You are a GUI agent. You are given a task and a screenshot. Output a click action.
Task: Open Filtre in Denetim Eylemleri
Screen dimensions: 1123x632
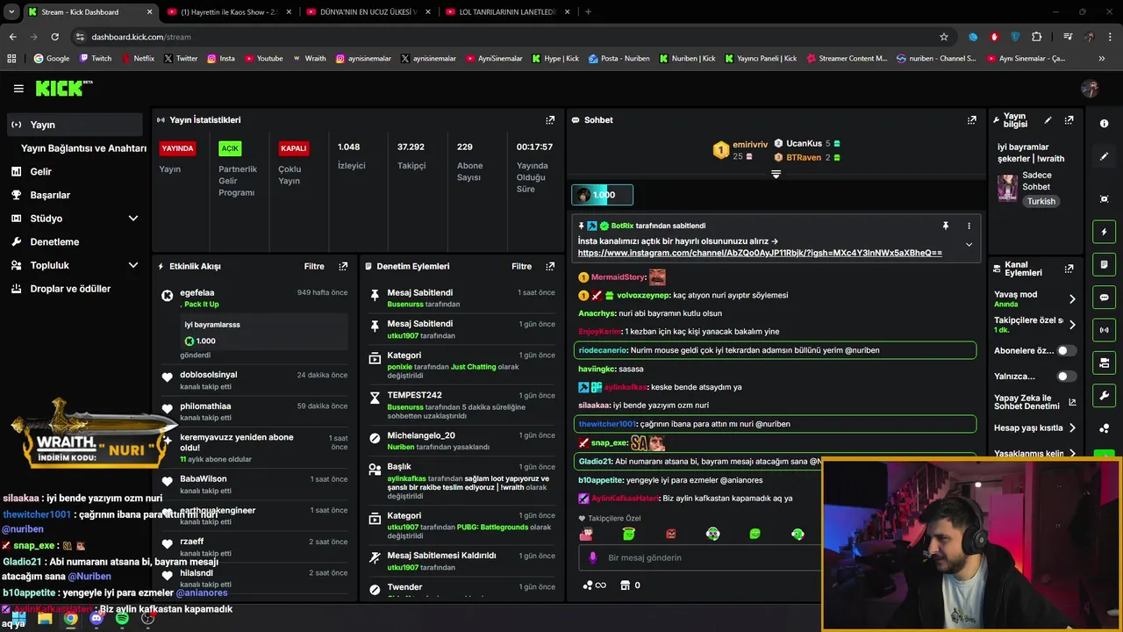point(522,266)
